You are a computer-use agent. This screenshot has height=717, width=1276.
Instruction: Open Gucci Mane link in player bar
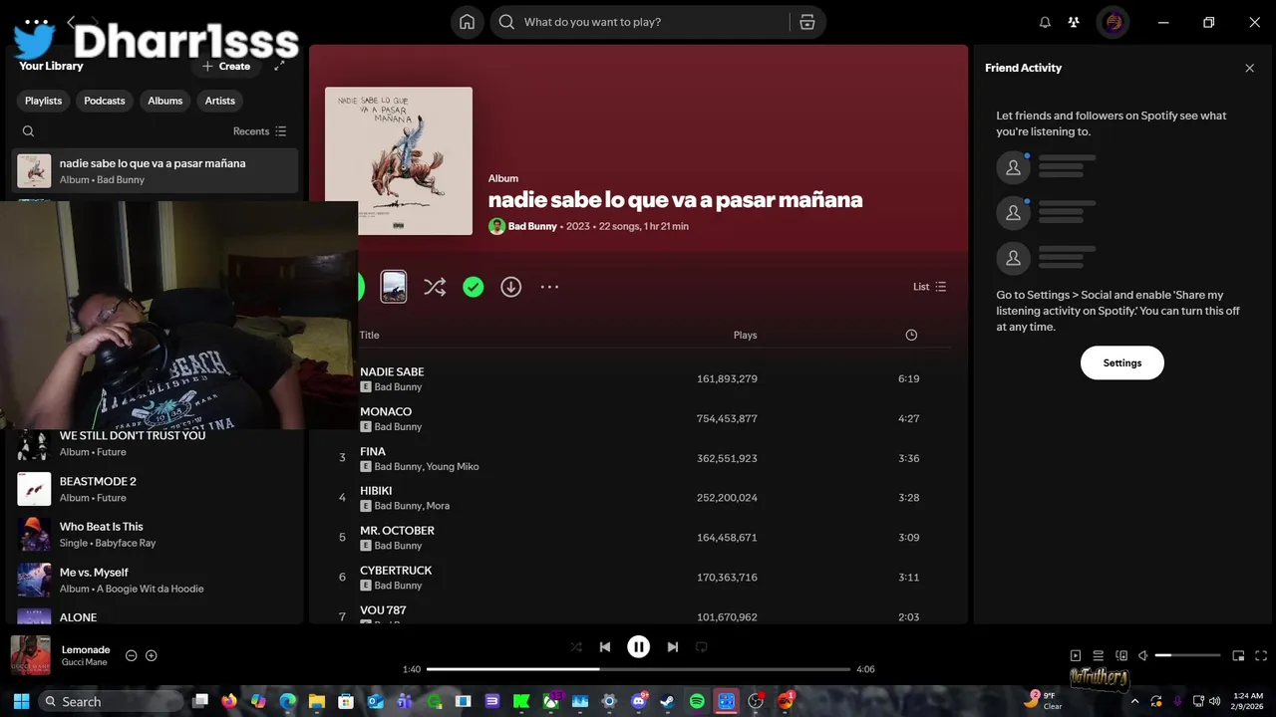coord(86,662)
